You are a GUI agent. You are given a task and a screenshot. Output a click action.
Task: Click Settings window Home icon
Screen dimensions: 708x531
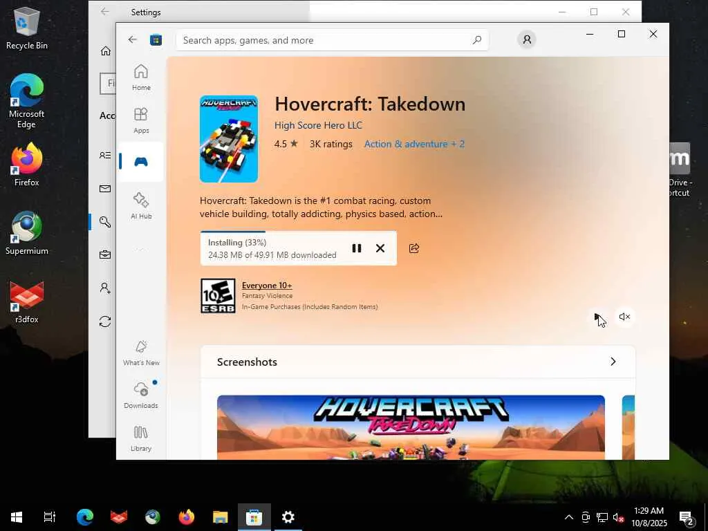click(105, 51)
